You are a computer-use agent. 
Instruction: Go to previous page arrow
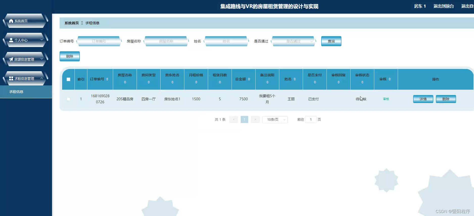tap(234, 119)
